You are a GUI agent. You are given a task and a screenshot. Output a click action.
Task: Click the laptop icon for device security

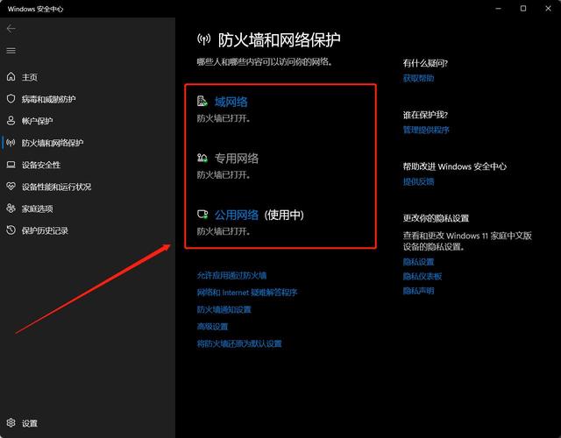(11, 165)
